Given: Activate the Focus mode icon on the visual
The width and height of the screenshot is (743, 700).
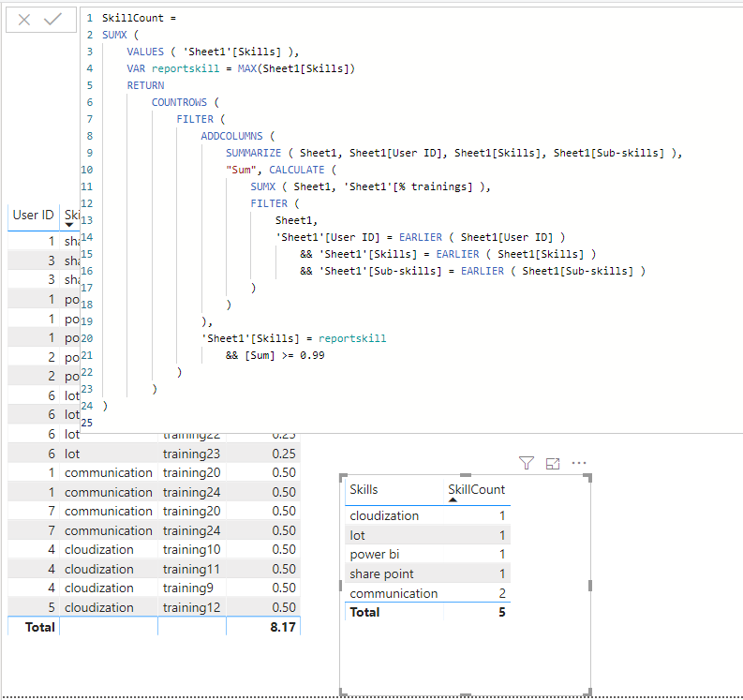Looking at the screenshot, I should tap(553, 463).
